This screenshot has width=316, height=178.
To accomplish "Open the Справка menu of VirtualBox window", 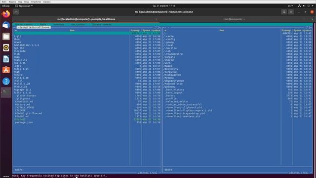I will 47,1.
